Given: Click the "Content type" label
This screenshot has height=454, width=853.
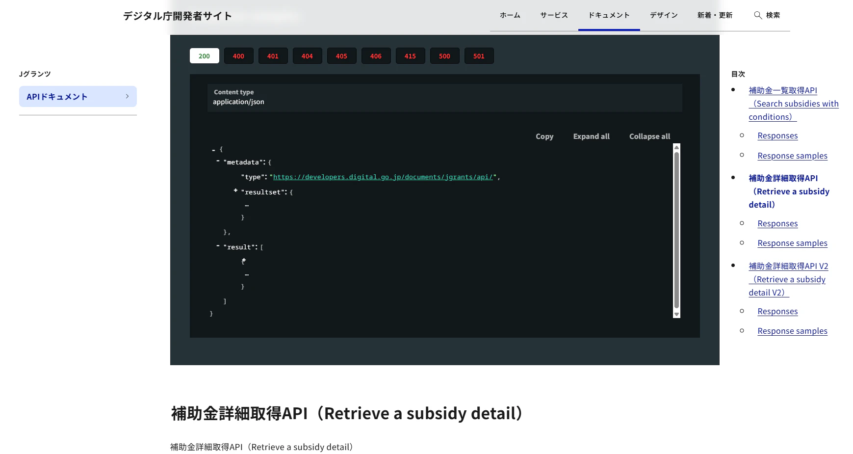Looking at the screenshot, I should (x=234, y=92).
